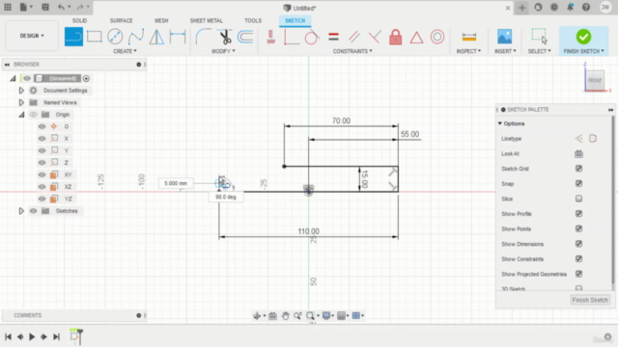Select the Sketch Dimension tool in Create
The image size is (618, 347).
178,37
